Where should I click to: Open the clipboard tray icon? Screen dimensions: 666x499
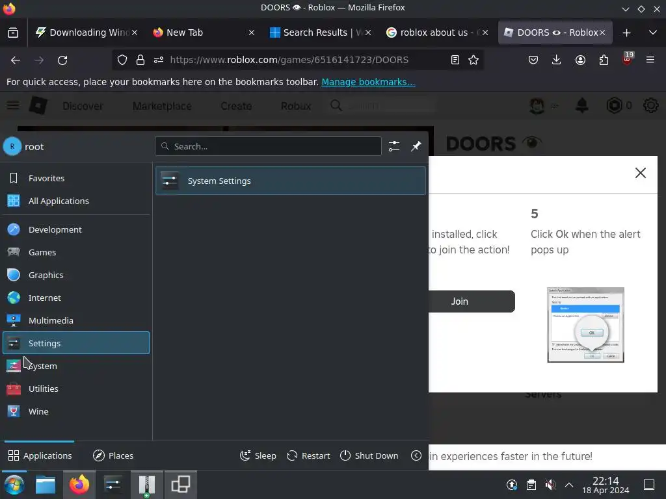tap(531, 485)
